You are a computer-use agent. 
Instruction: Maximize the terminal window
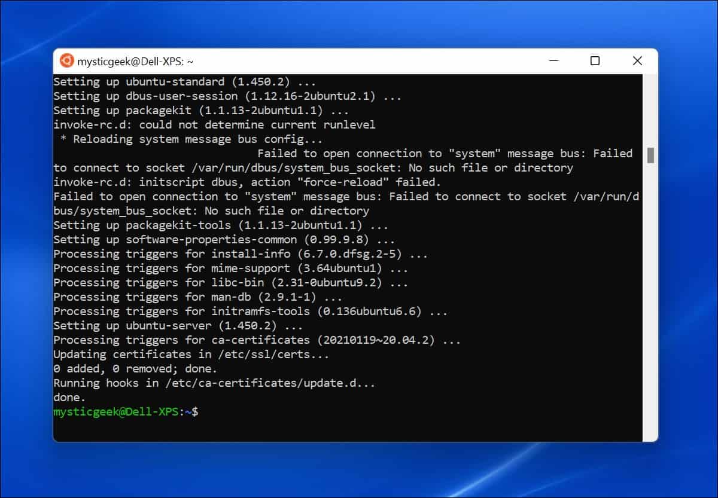[595, 60]
